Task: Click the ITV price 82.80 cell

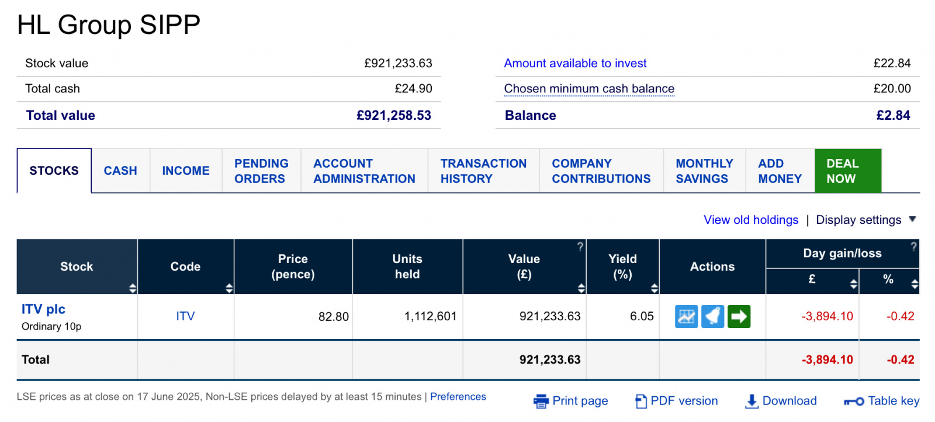Action: pyautogui.click(x=293, y=316)
